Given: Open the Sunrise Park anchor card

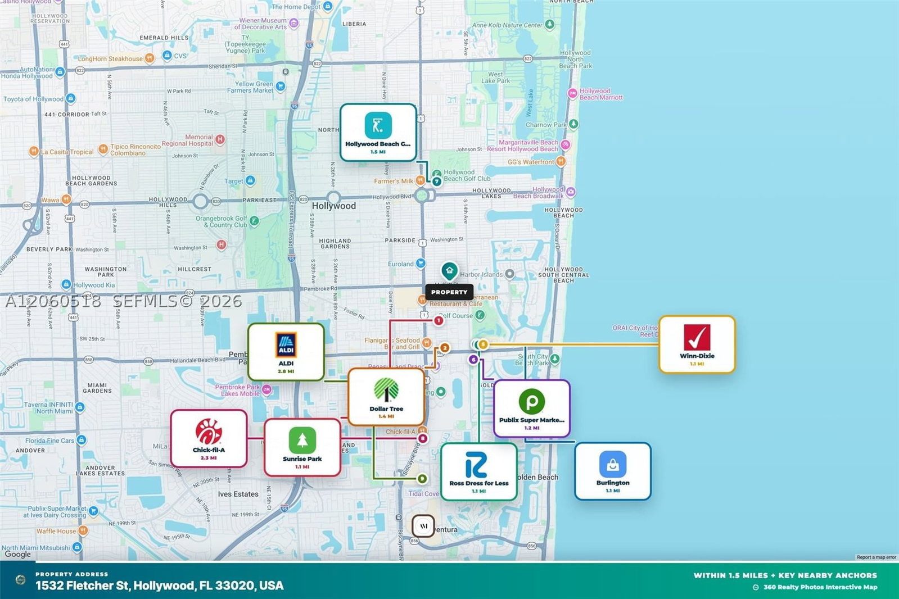Looking at the screenshot, I should (x=302, y=447).
